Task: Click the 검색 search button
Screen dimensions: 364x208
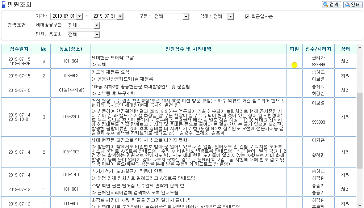Action: click(331, 5)
